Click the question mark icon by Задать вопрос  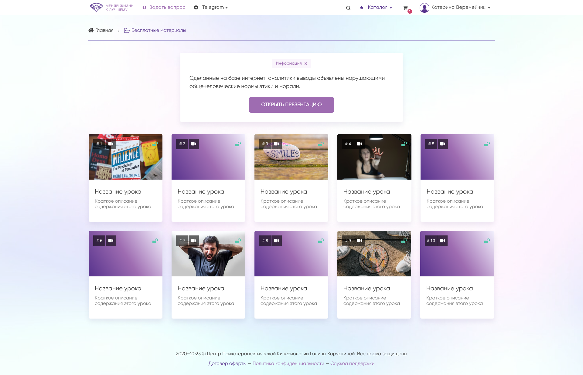144,8
